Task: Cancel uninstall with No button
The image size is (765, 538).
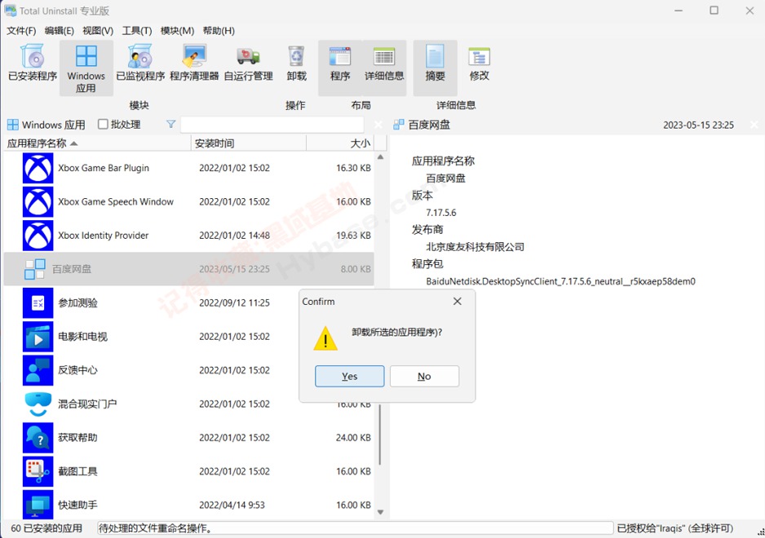Action: tap(424, 376)
